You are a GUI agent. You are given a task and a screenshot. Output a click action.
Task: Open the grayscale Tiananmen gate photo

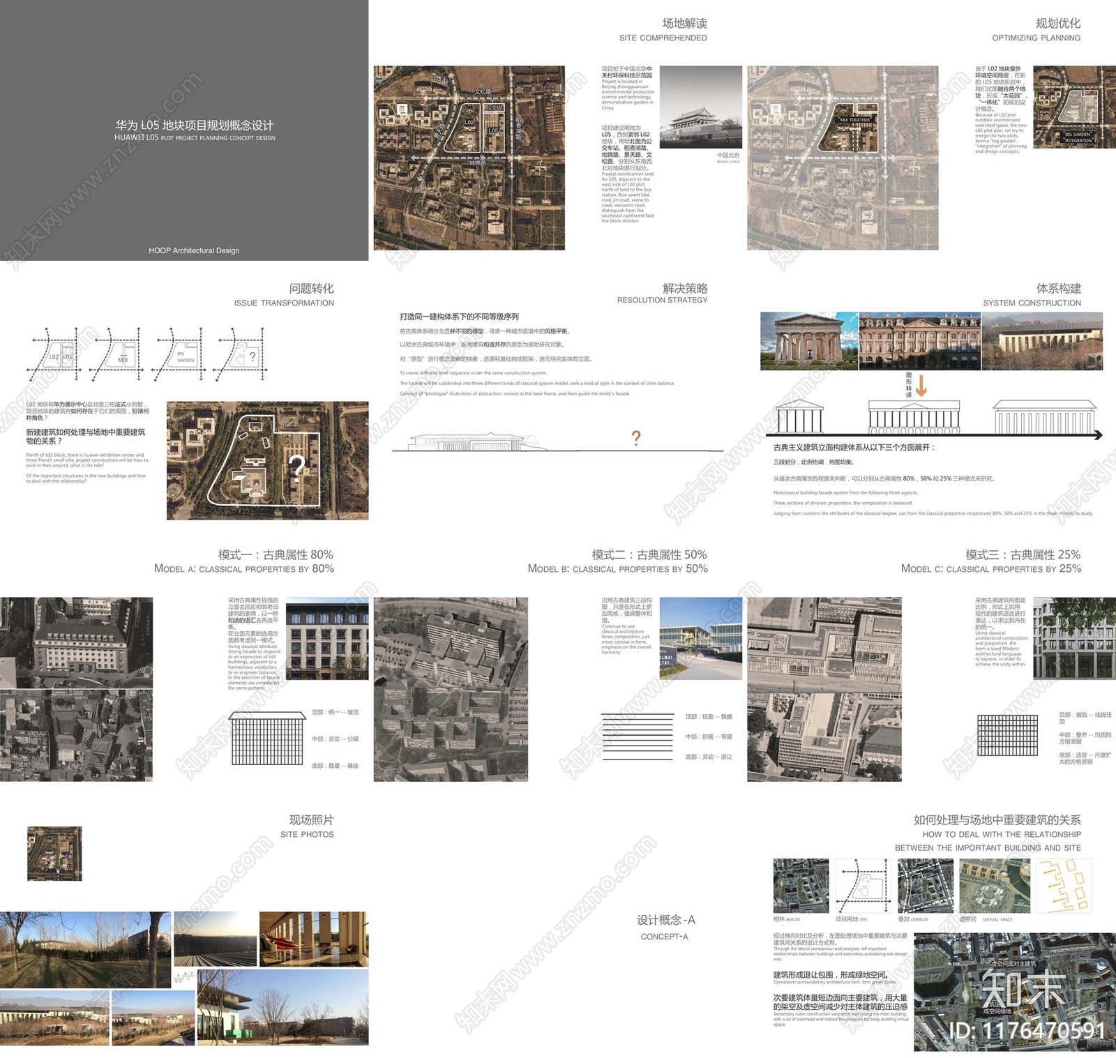[x=700, y=107]
